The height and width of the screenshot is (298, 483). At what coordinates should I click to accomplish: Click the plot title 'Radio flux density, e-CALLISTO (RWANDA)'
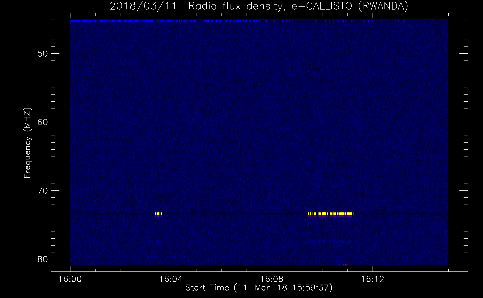tap(298, 6)
